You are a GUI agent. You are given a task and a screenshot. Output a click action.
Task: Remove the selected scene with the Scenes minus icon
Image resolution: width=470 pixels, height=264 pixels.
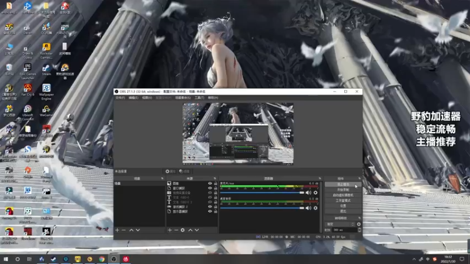coord(123,230)
